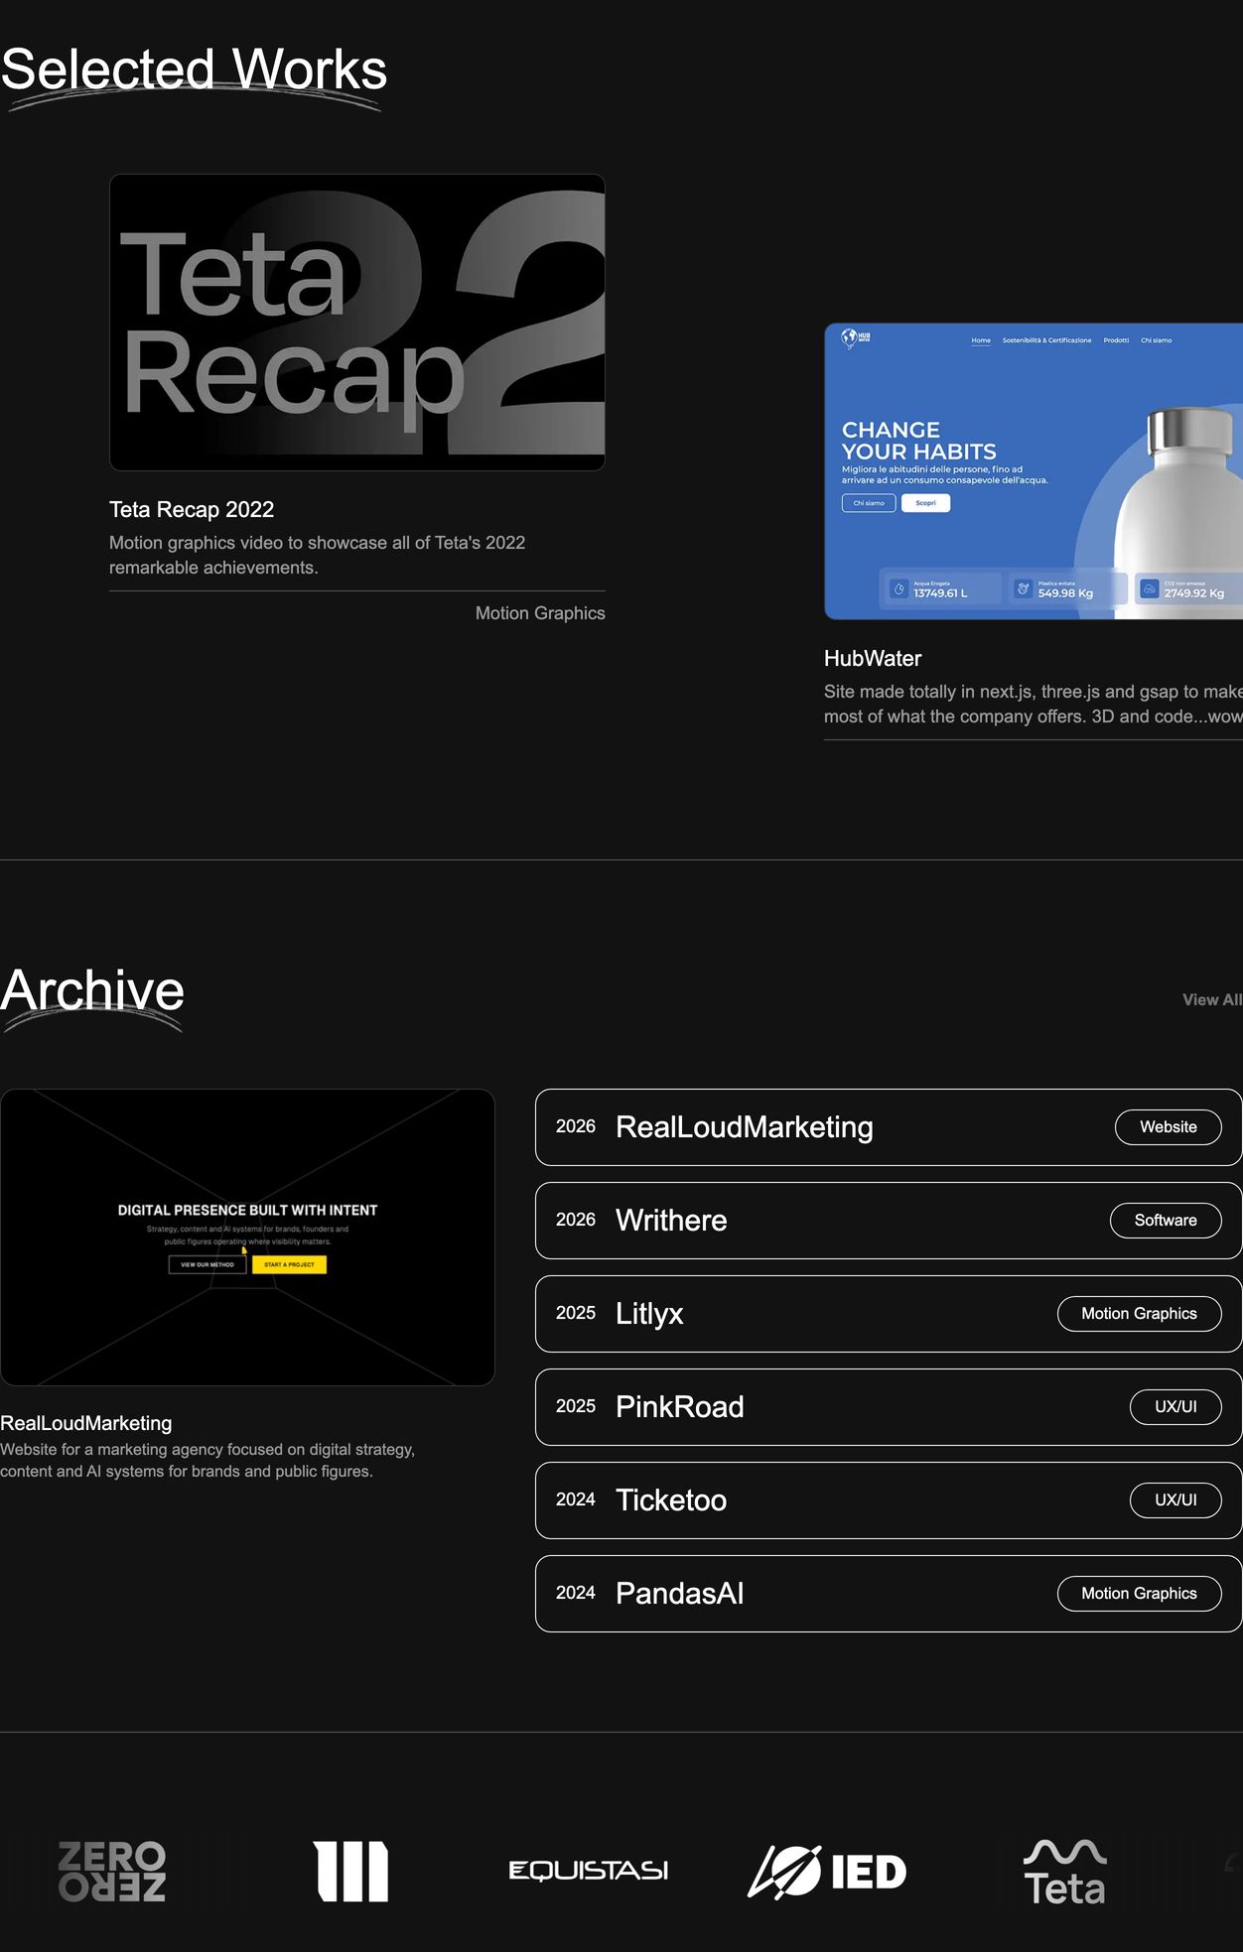Select the 2026 RealLoudMarketing archive row
This screenshot has width=1243, height=1952.
click(x=889, y=1127)
